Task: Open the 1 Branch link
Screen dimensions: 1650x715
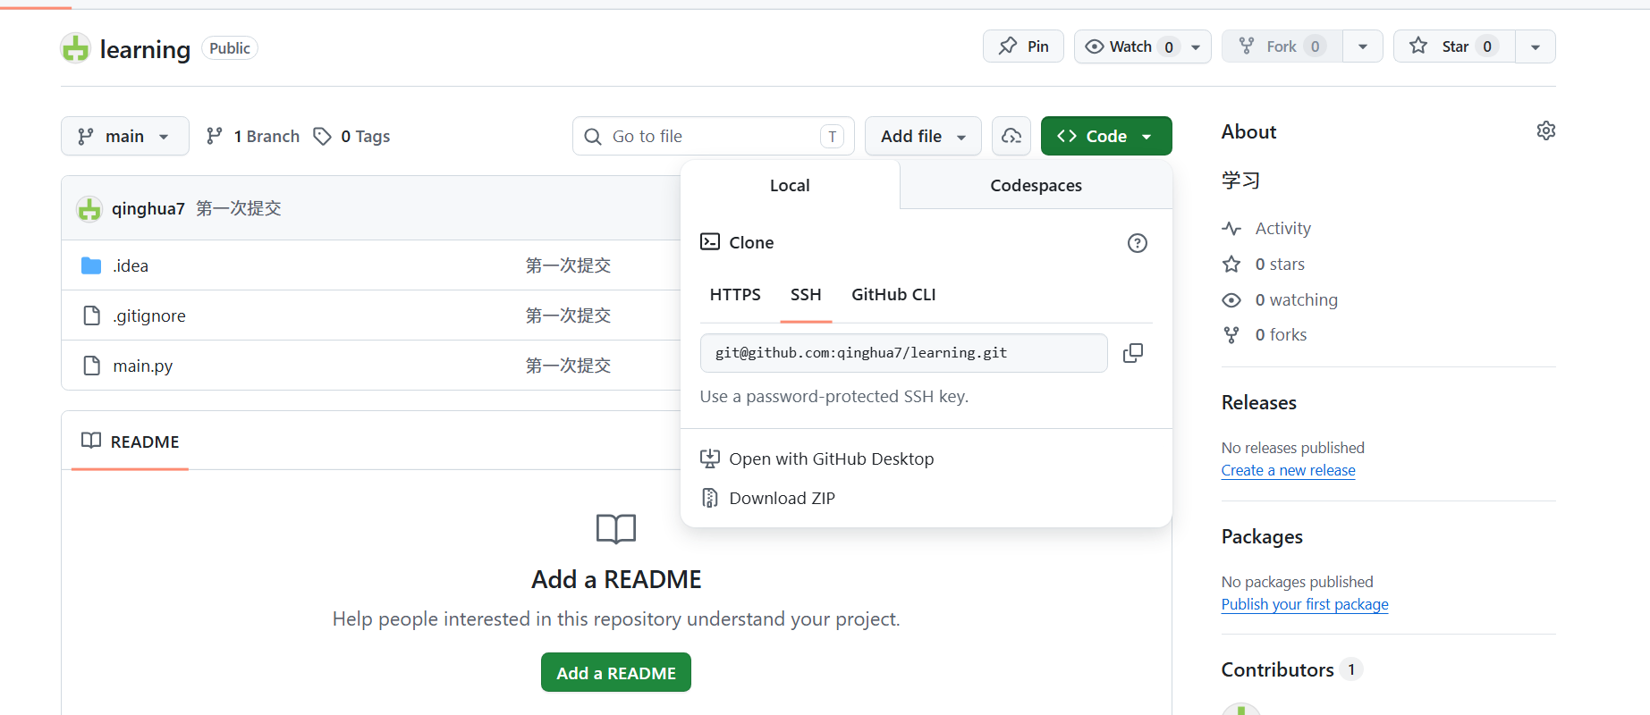Action: point(253,136)
